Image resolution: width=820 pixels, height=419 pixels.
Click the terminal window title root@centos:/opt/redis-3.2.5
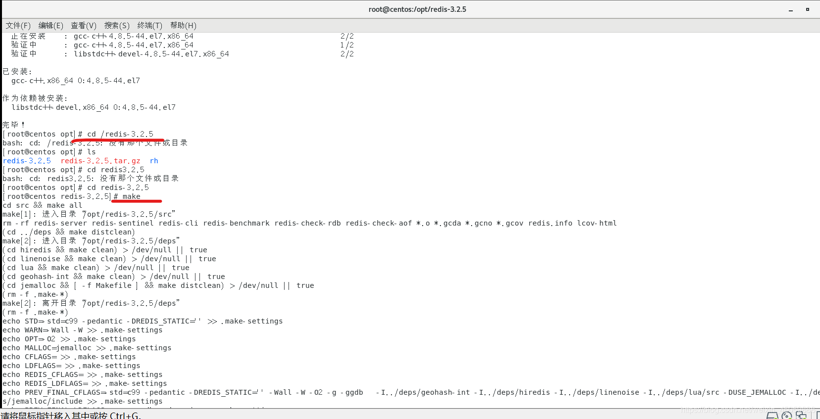coord(417,9)
